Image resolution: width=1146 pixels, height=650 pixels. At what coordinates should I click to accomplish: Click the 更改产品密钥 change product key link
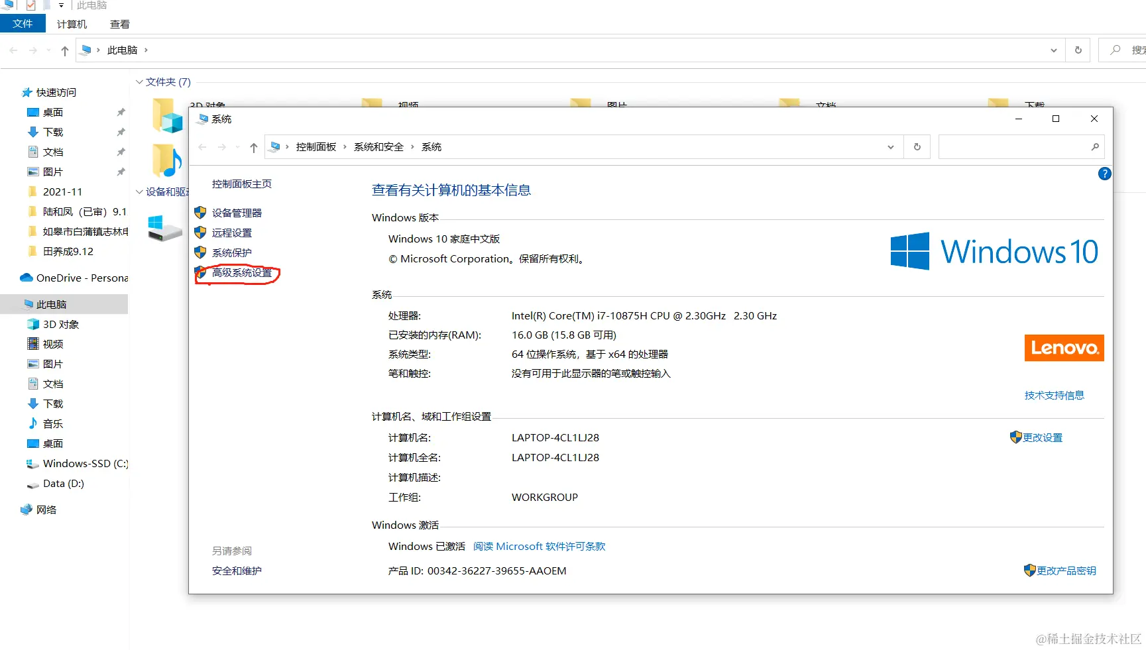click(1066, 570)
